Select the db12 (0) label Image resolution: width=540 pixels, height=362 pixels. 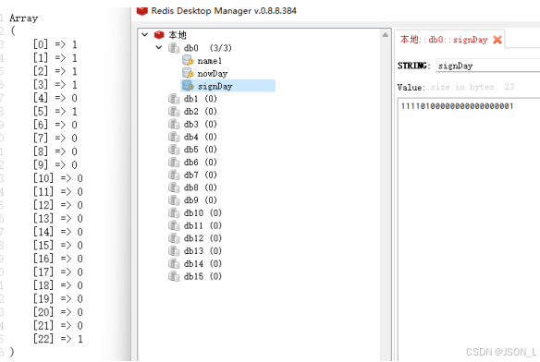coord(202,238)
